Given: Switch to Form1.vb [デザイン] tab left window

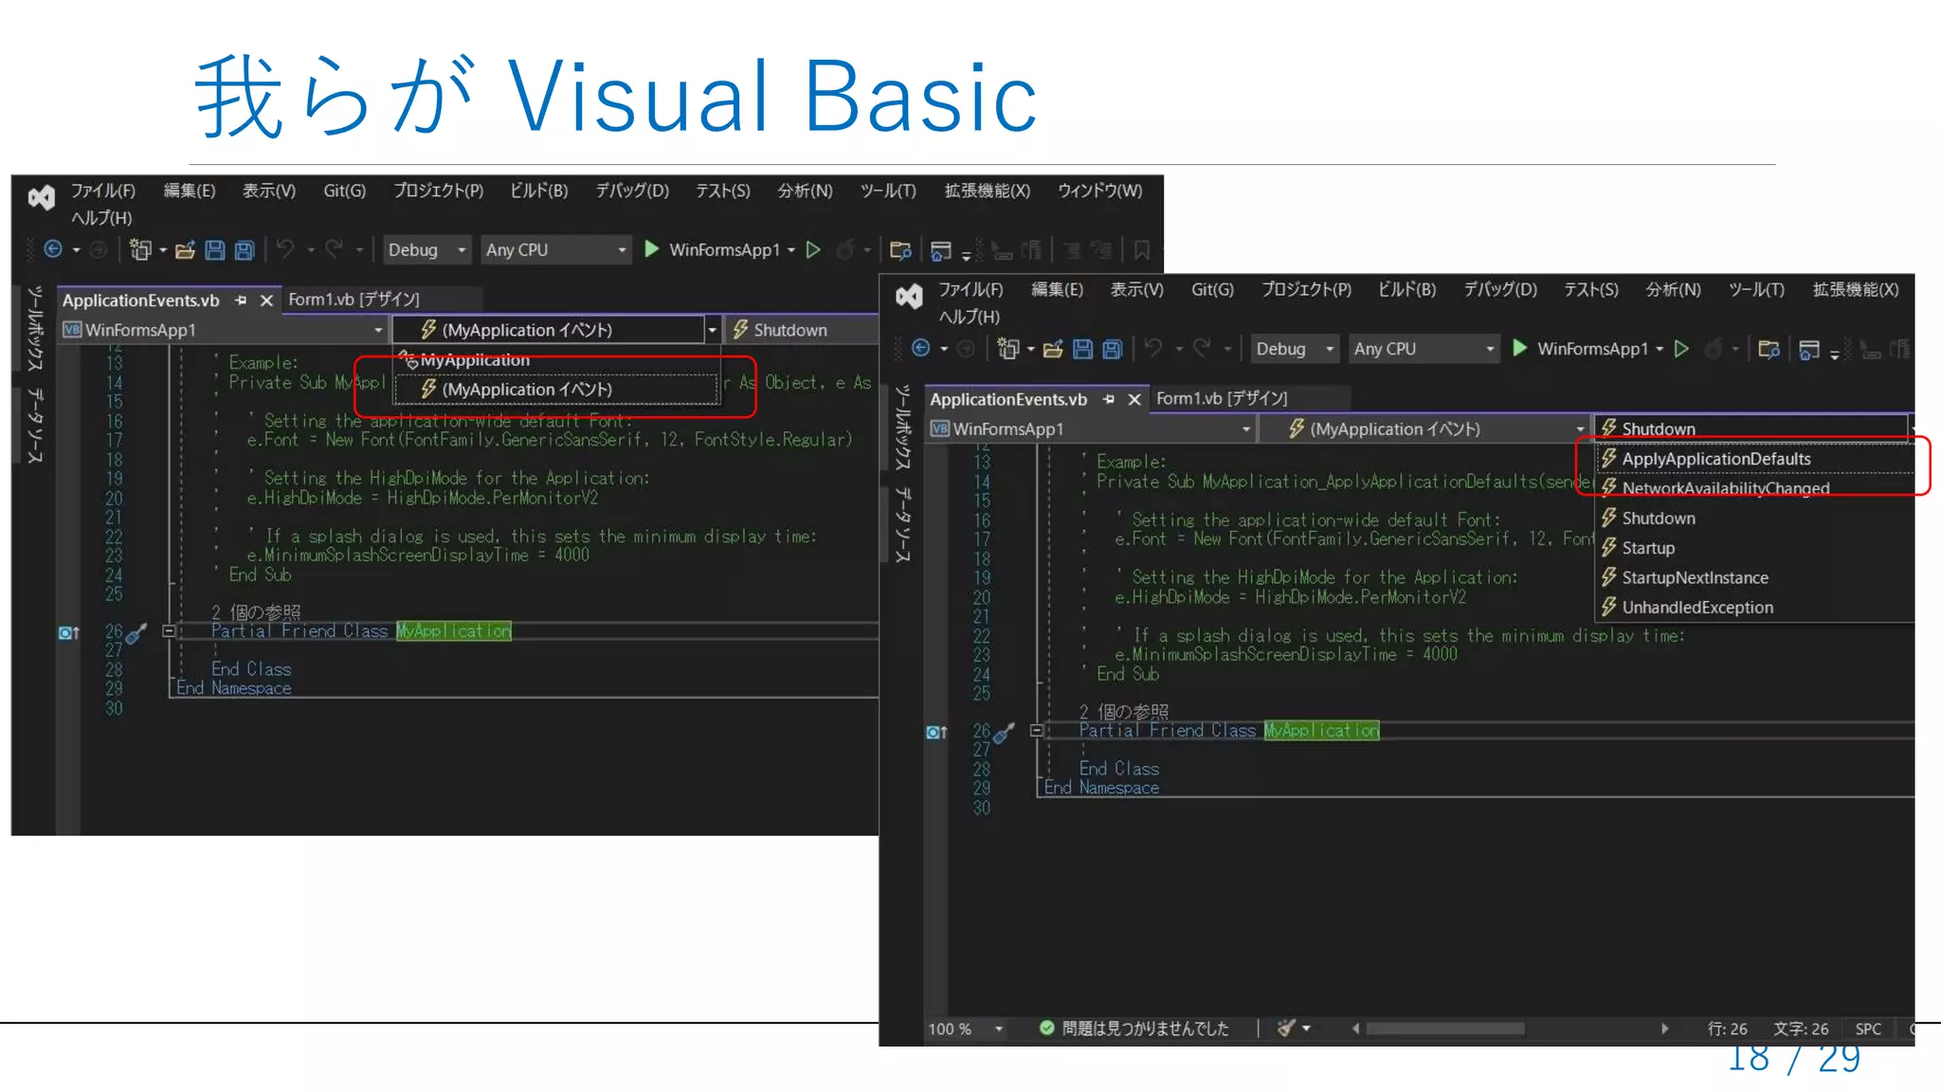Looking at the screenshot, I should click(x=354, y=300).
